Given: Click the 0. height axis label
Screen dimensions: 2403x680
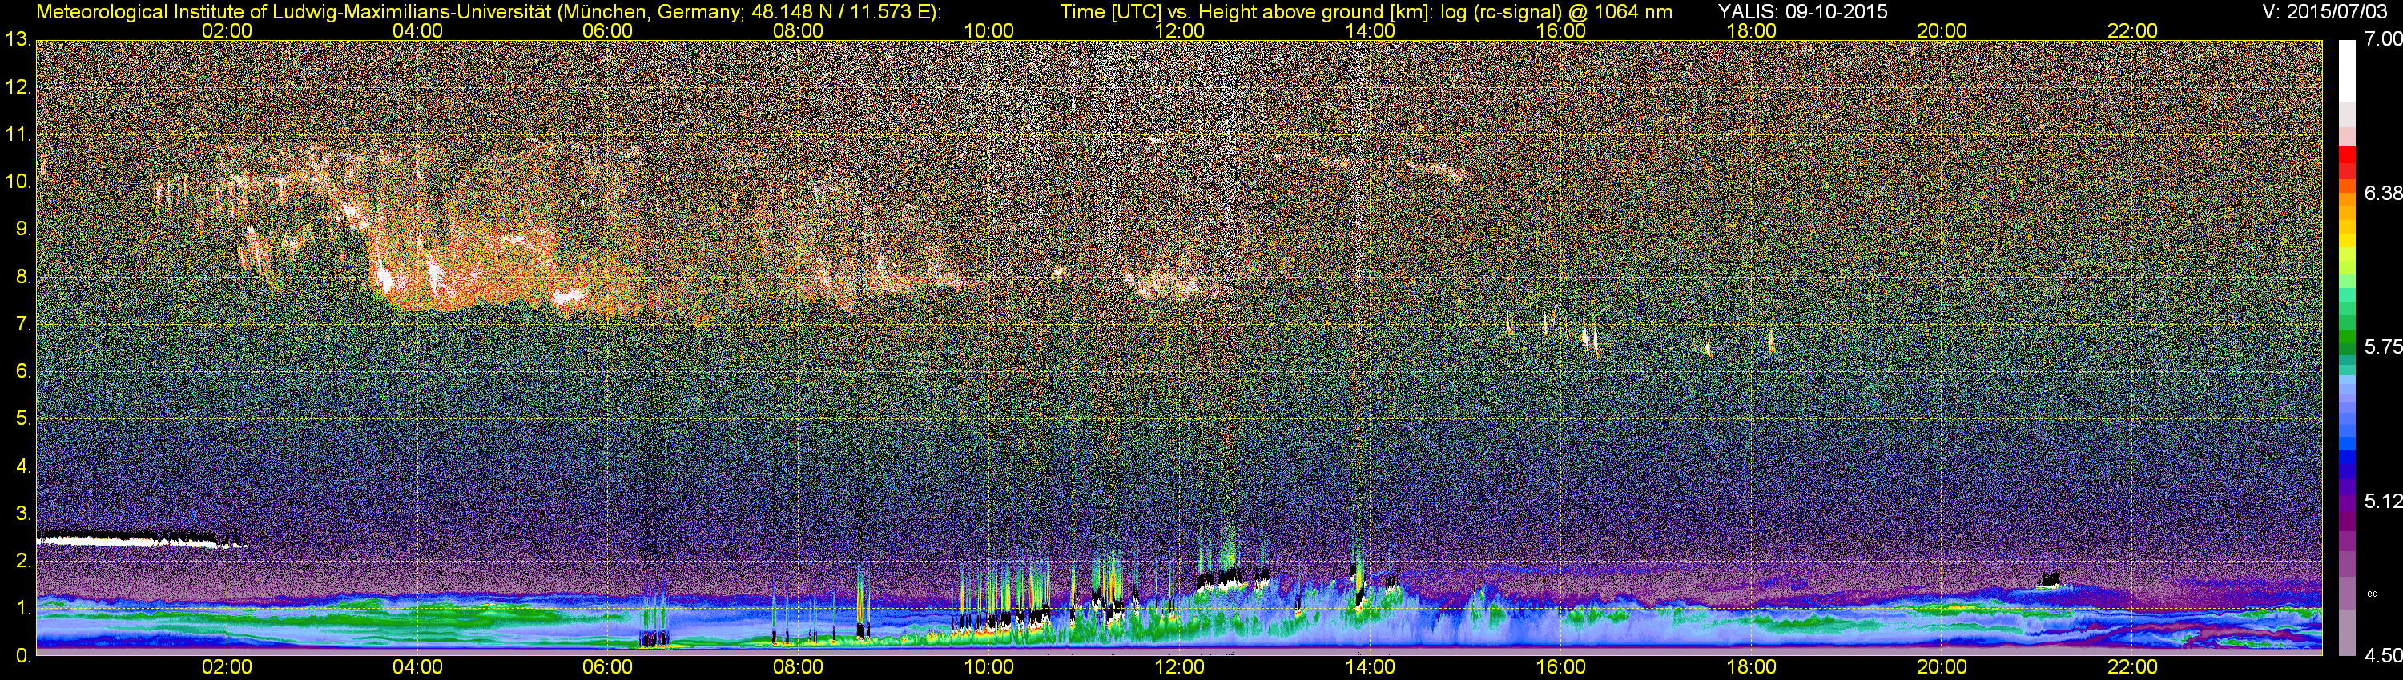Looking at the screenshot, I should [24, 656].
